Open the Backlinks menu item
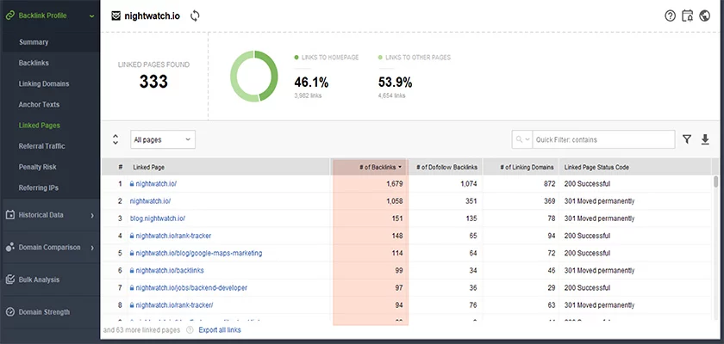The width and height of the screenshot is (724, 344). pos(34,63)
